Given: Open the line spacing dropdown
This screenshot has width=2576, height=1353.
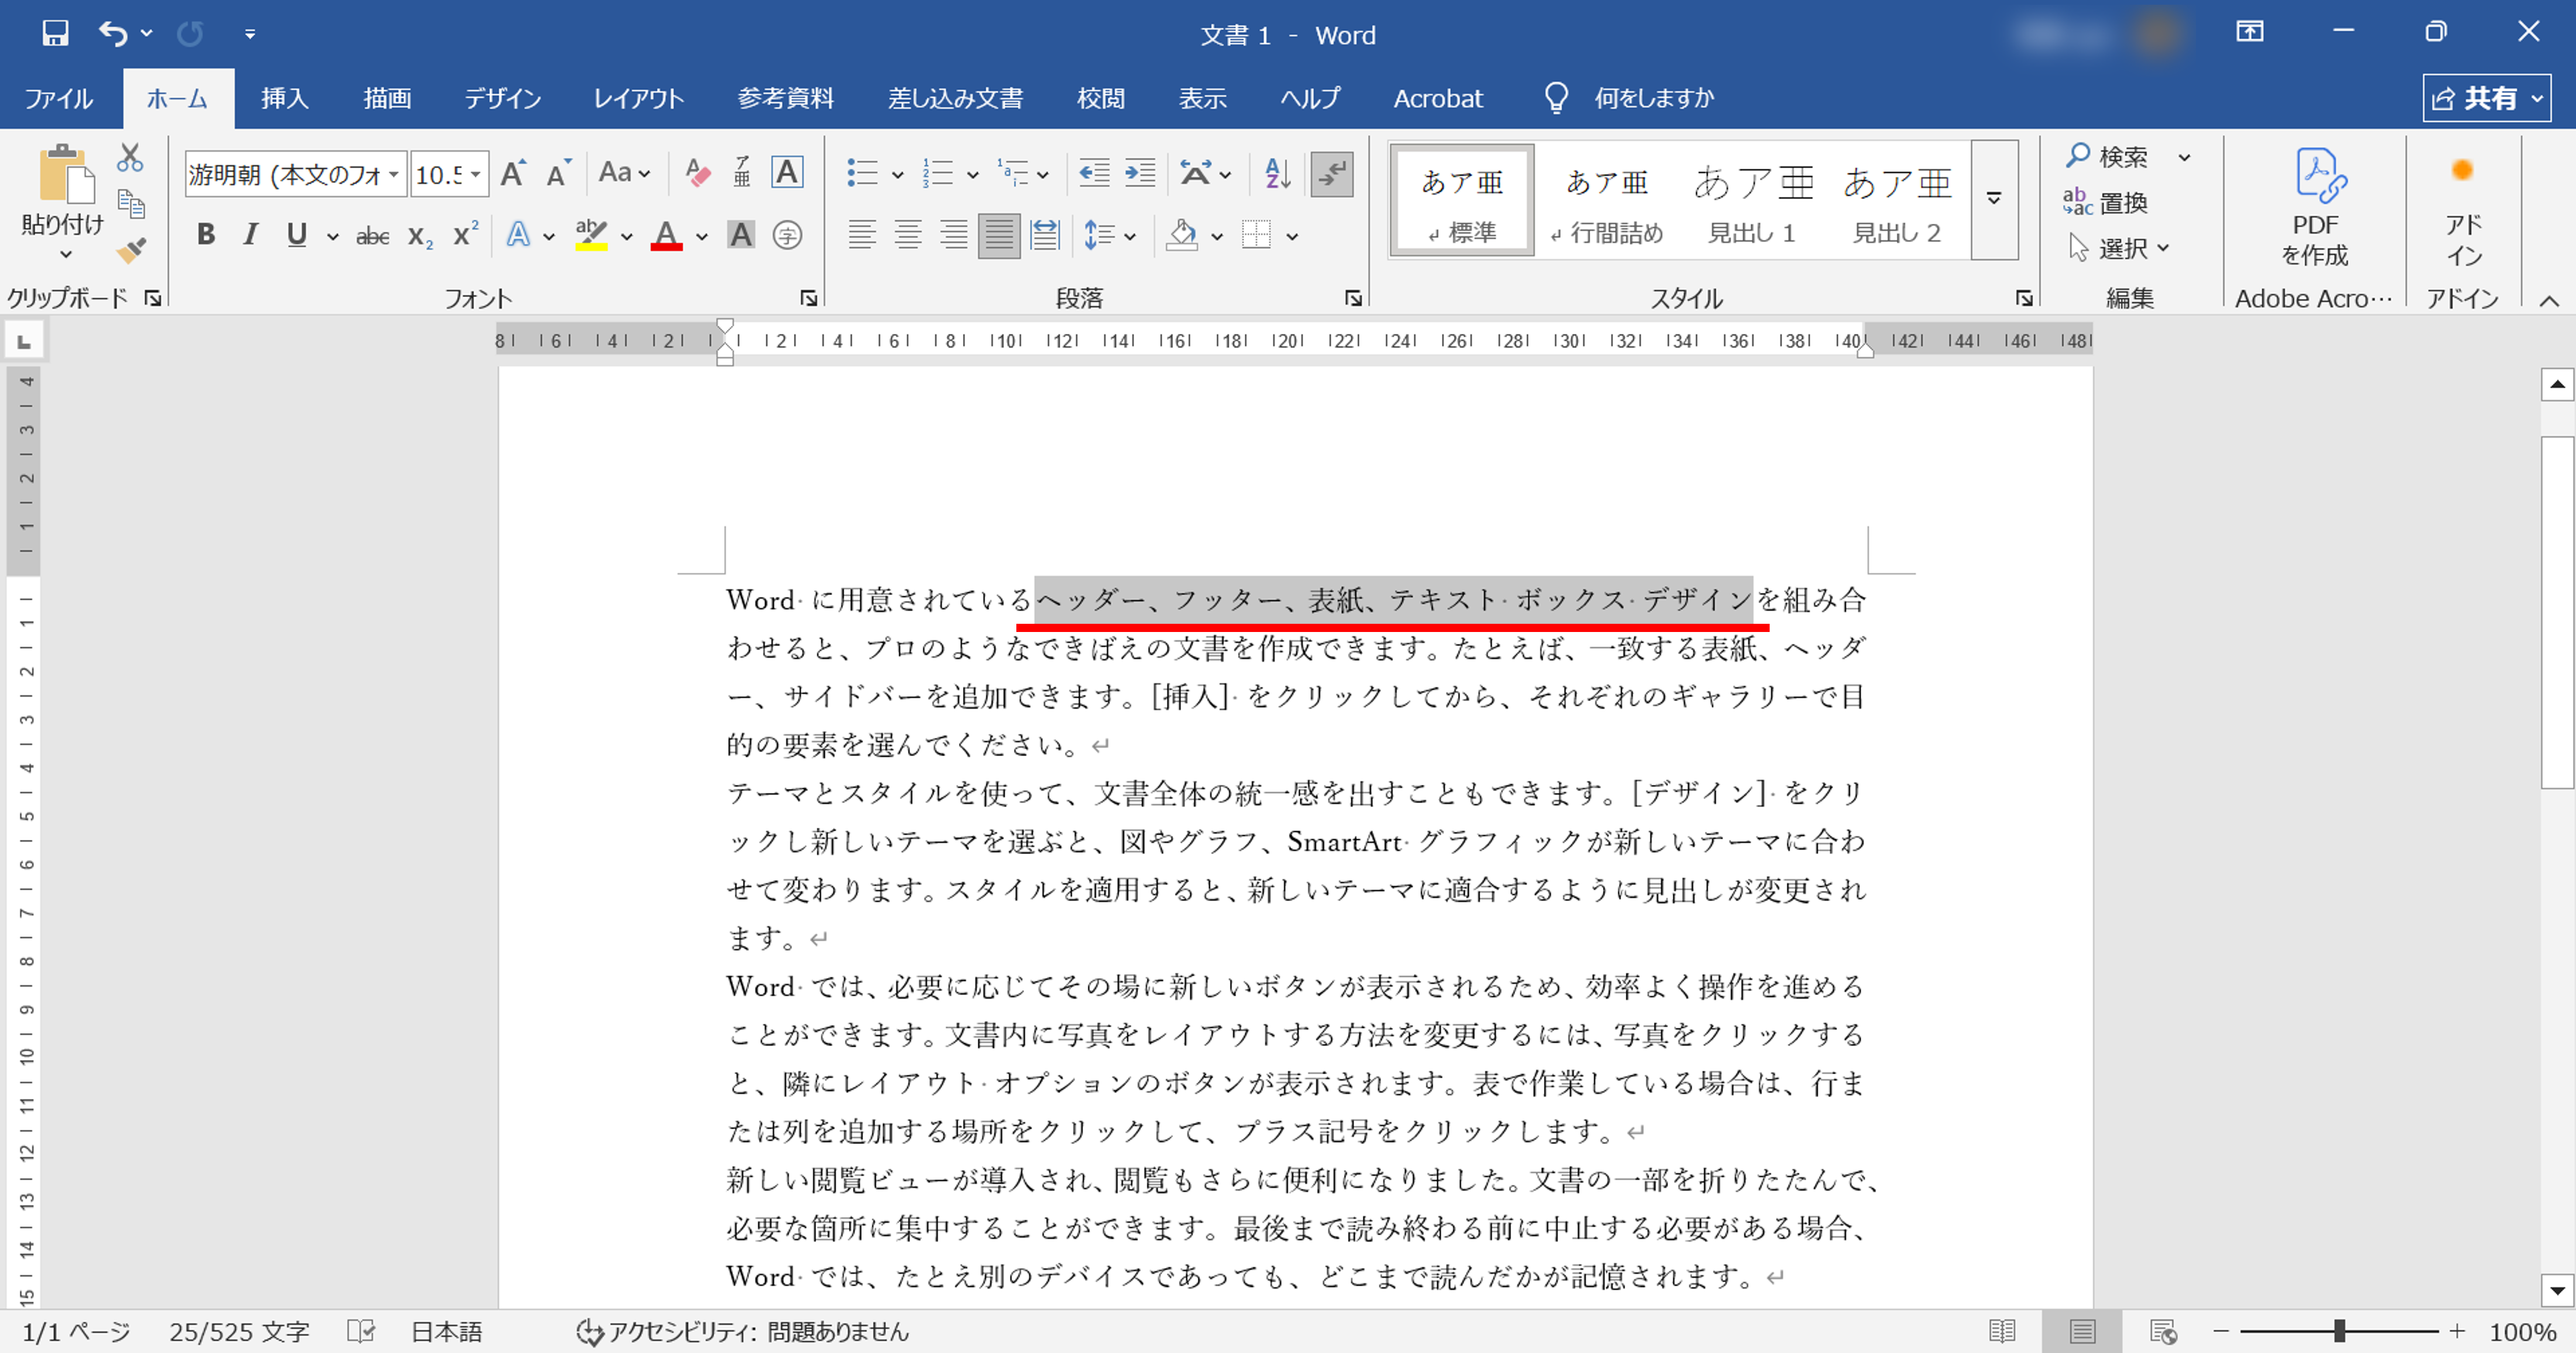Looking at the screenshot, I should point(1131,236).
